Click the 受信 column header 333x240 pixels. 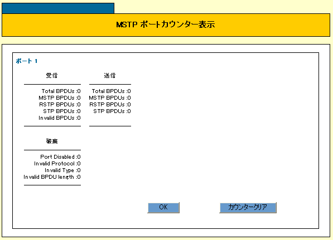point(52,76)
